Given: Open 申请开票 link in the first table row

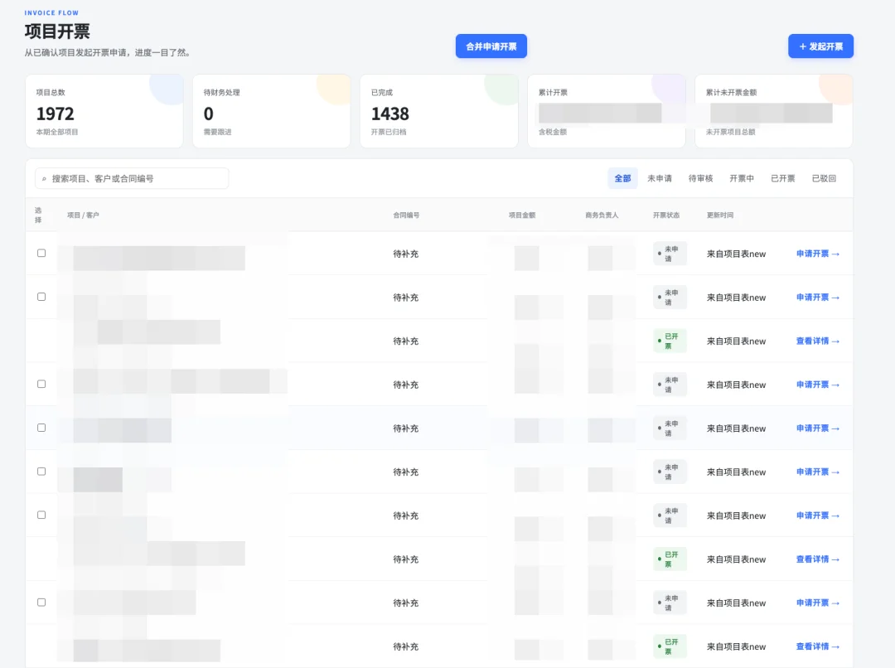Looking at the screenshot, I should click(x=818, y=254).
